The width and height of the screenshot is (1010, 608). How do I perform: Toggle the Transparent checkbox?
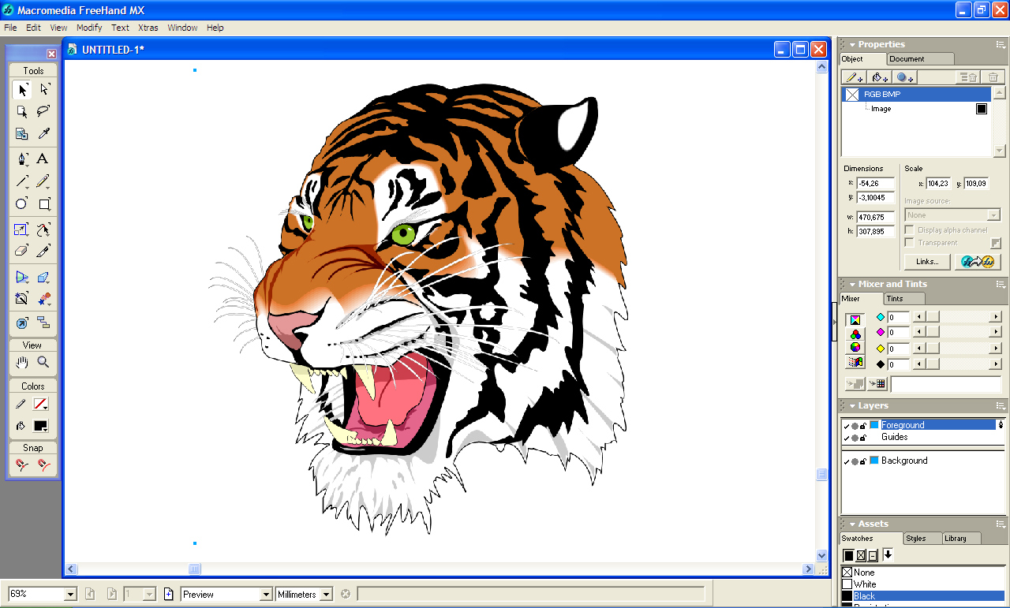click(x=909, y=242)
